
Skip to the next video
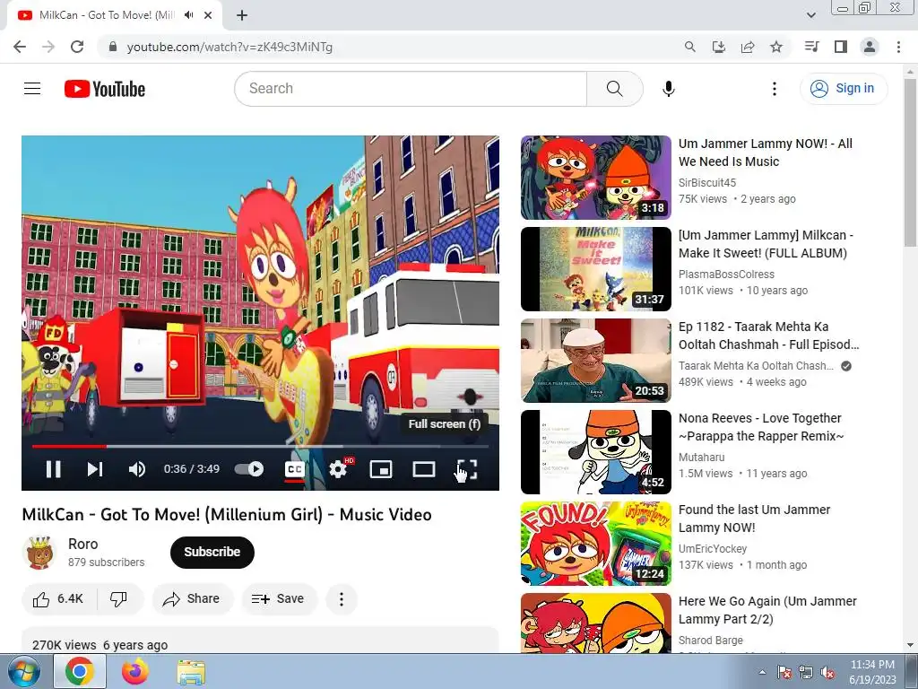coord(95,469)
